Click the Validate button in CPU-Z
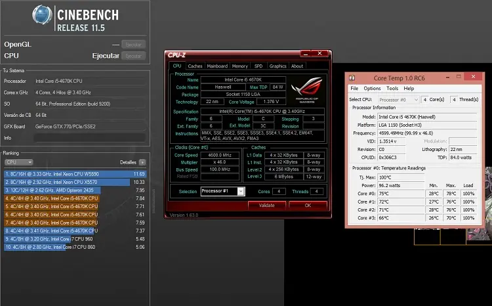Viewport: 492px width, 306px height. 267,205
